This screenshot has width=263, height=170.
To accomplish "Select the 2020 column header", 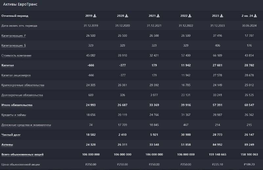I will pos(120,16).
